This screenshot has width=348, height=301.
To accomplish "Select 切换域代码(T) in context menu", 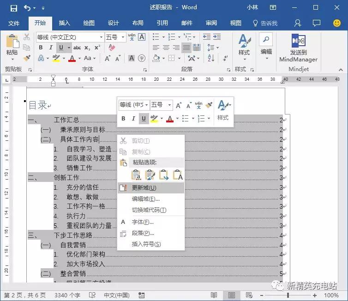I will click(x=151, y=210).
